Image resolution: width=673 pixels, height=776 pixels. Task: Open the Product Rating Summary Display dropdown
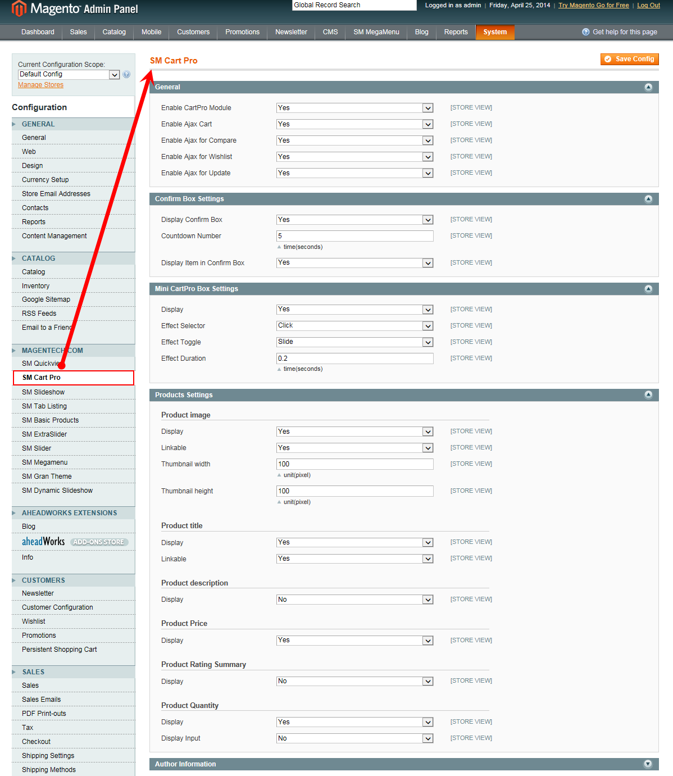355,681
